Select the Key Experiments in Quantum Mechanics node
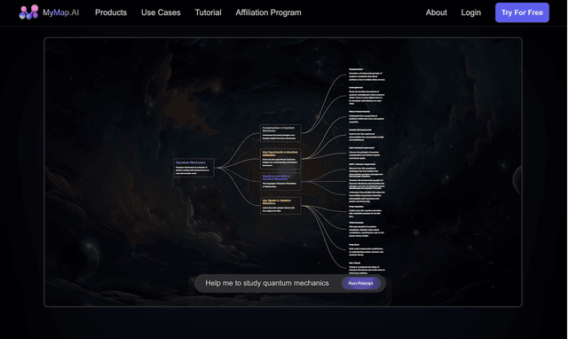Image resolution: width=568 pixels, height=339 pixels. click(280, 158)
